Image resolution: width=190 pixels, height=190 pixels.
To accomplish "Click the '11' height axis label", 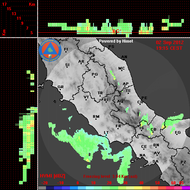I will [19, 18].
